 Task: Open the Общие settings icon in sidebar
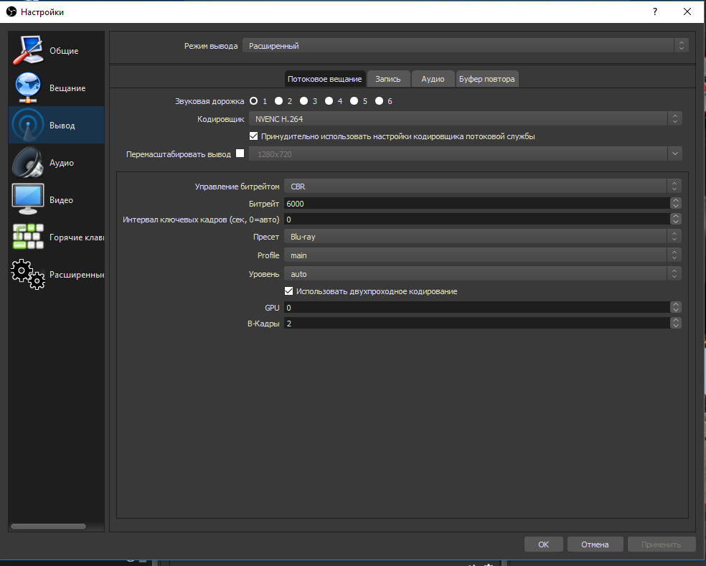pyautogui.click(x=28, y=50)
